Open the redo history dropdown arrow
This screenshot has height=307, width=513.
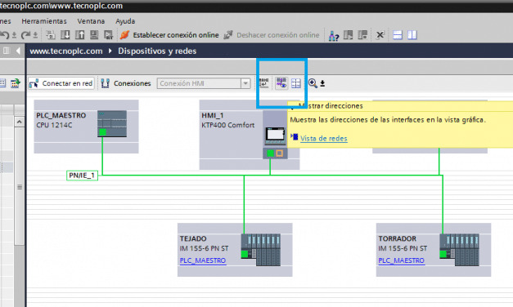click(35, 35)
